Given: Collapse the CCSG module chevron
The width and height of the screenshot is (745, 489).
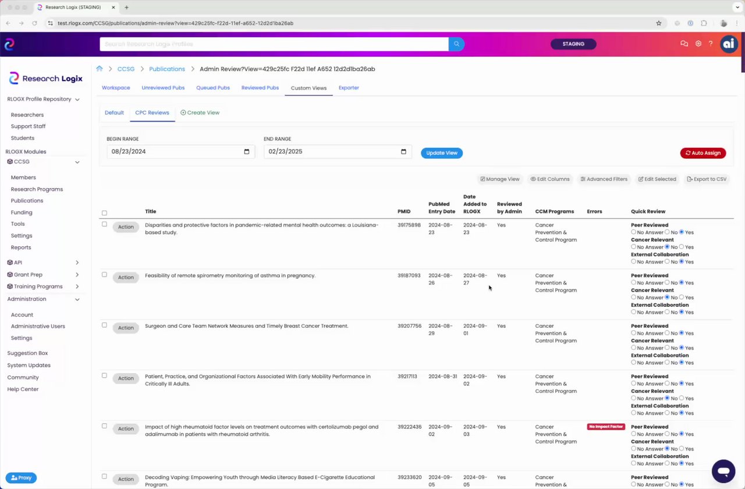Looking at the screenshot, I should click(77, 162).
